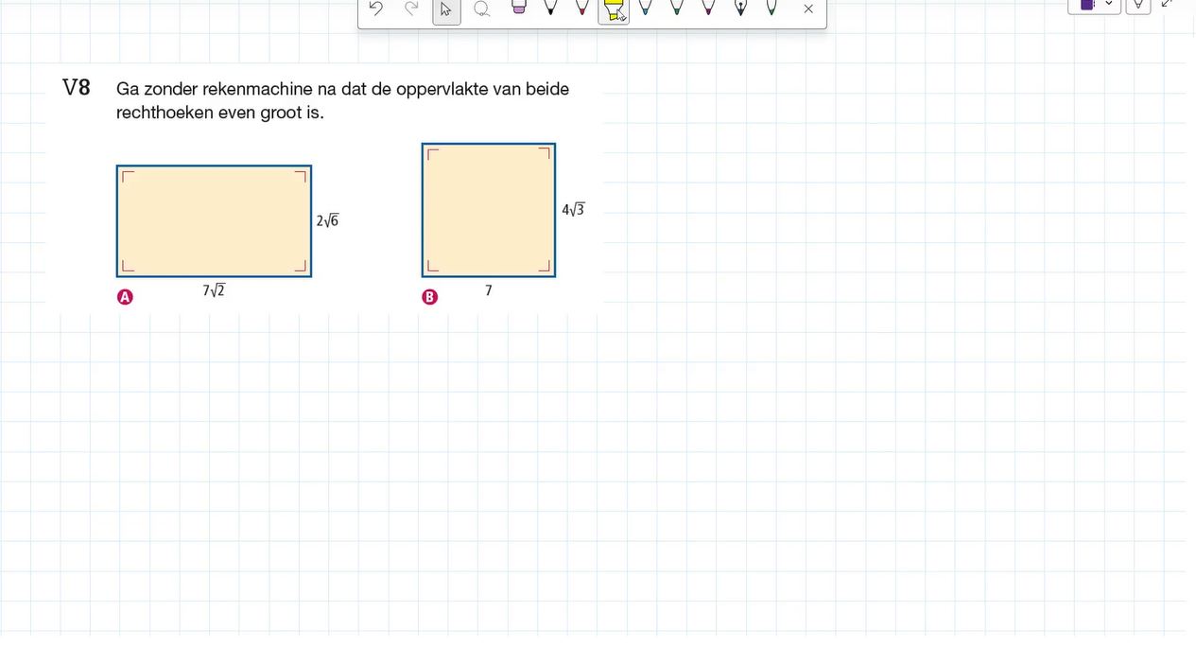Screen dimensions: 1196x646
Task: Select the fountain pen nib tool
Action: (x=740, y=8)
